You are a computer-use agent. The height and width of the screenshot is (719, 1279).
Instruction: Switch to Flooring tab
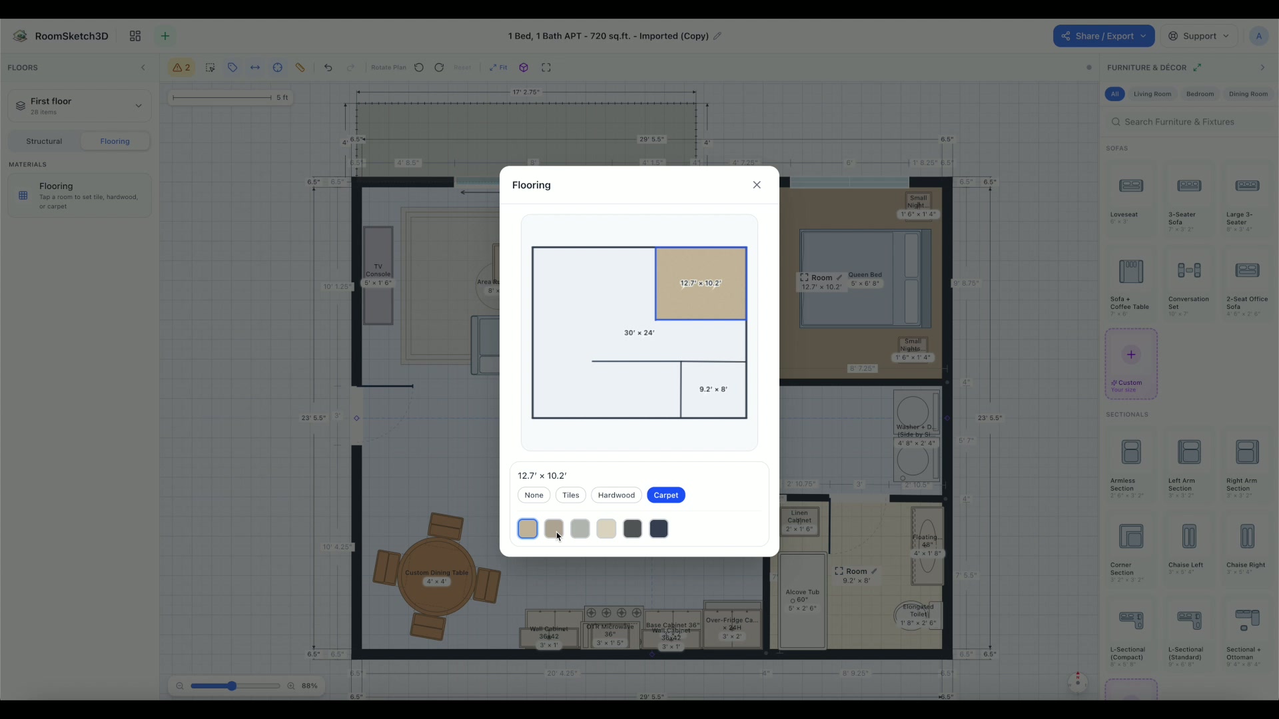[x=115, y=141]
